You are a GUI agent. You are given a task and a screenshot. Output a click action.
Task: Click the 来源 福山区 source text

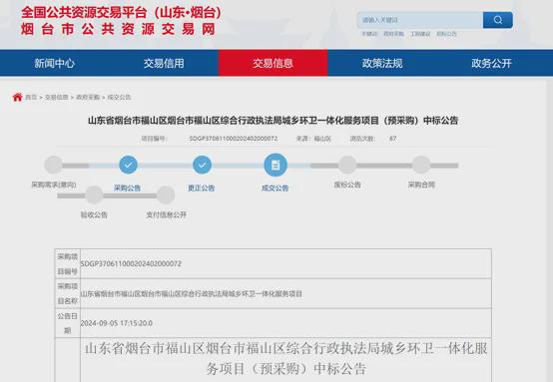click(313, 139)
